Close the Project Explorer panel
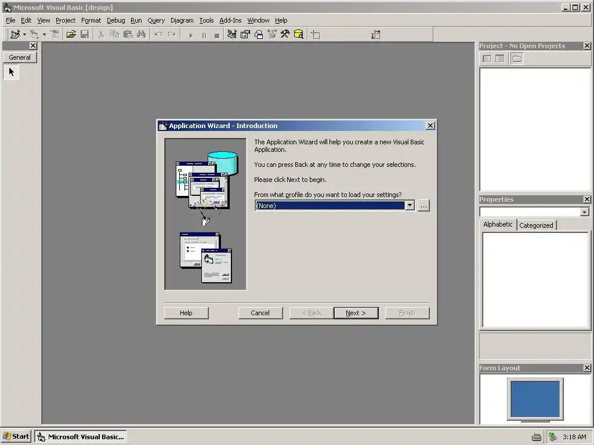Image resolution: width=594 pixels, height=445 pixels. (x=586, y=46)
